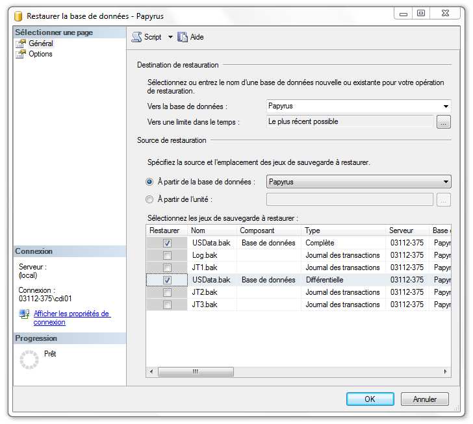The image size is (473, 424).
Task: Click the OK button
Action: 370,399
